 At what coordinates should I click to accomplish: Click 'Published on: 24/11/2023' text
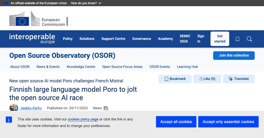tap(67, 108)
